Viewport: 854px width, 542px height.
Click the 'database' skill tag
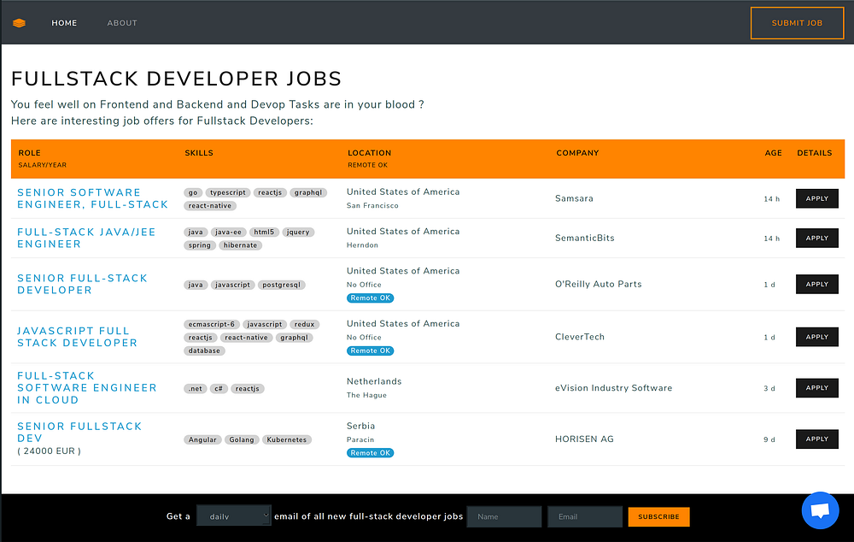(x=204, y=351)
